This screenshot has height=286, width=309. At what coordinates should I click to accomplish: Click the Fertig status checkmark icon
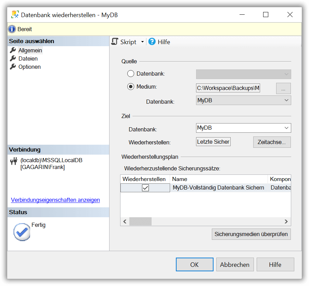click(22, 232)
